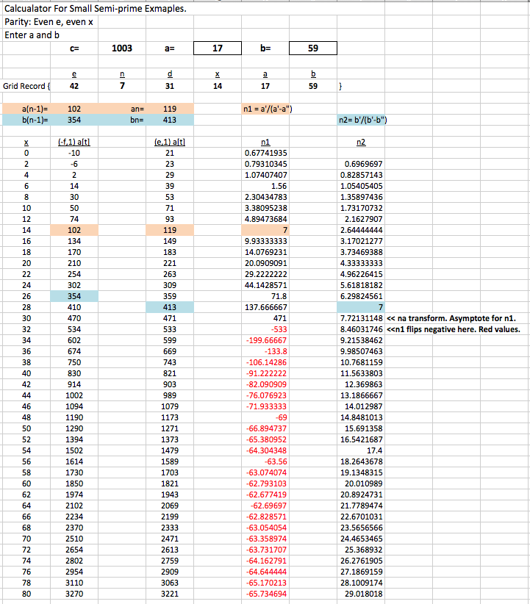The width and height of the screenshot is (530, 604).
Task: Click the x value 50 in the x column
Action: tap(26, 428)
